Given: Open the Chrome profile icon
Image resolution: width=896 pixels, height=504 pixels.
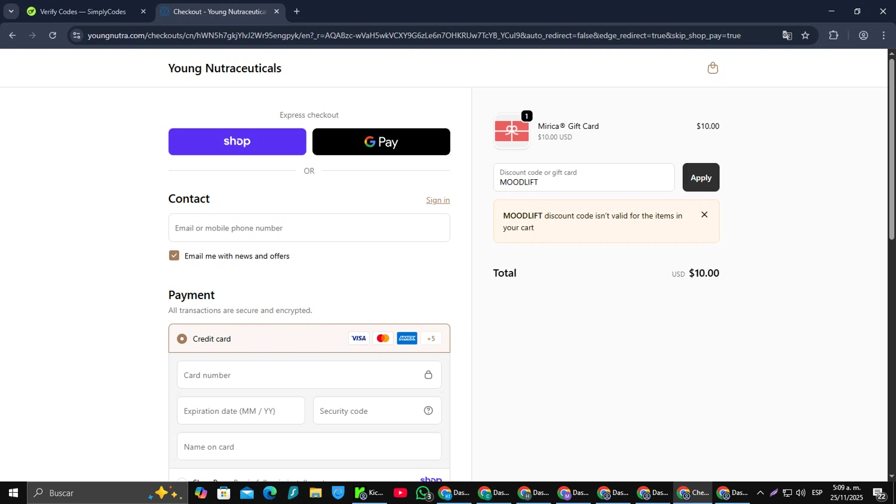Looking at the screenshot, I should [863, 35].
